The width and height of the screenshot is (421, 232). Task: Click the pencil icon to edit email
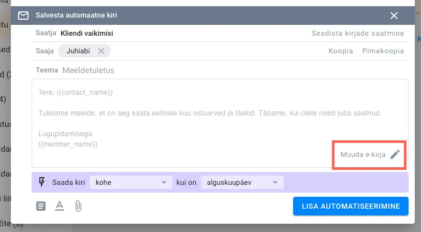click(x=395, y=154)
